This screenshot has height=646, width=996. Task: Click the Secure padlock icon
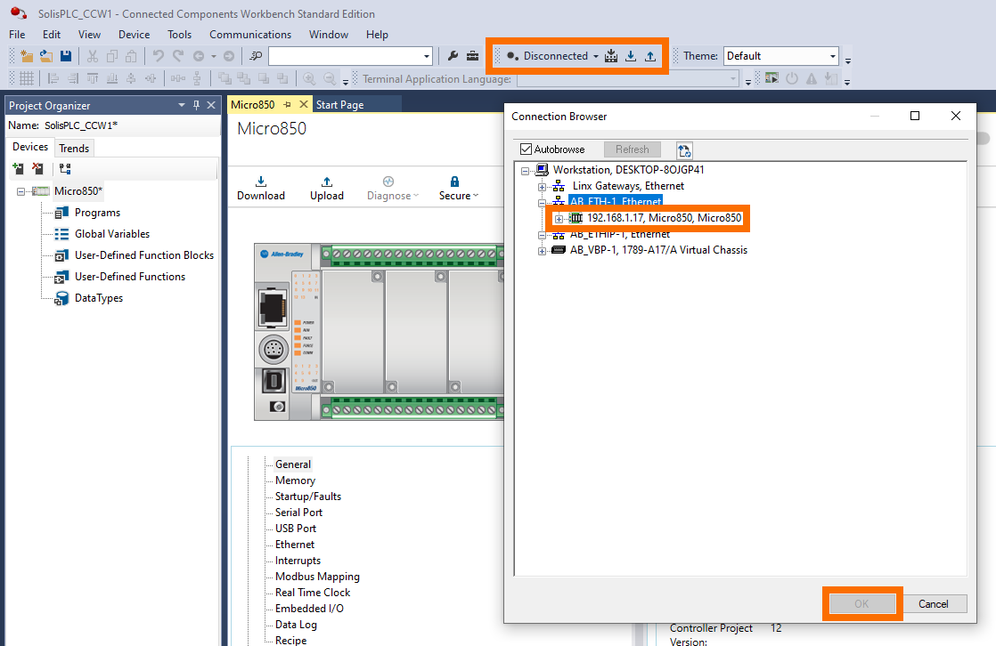pos(455,182)
